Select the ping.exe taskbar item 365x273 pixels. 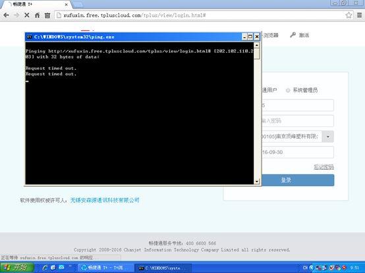click(163, 268)
